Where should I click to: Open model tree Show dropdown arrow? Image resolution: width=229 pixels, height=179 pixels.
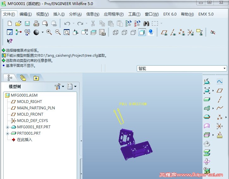(75, 86)
